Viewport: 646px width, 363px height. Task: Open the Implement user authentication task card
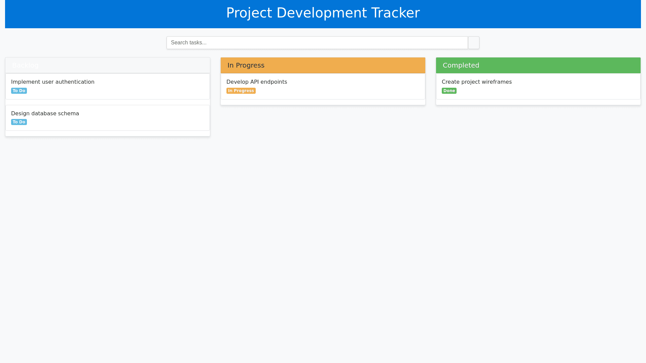click(x=107, y=86)
